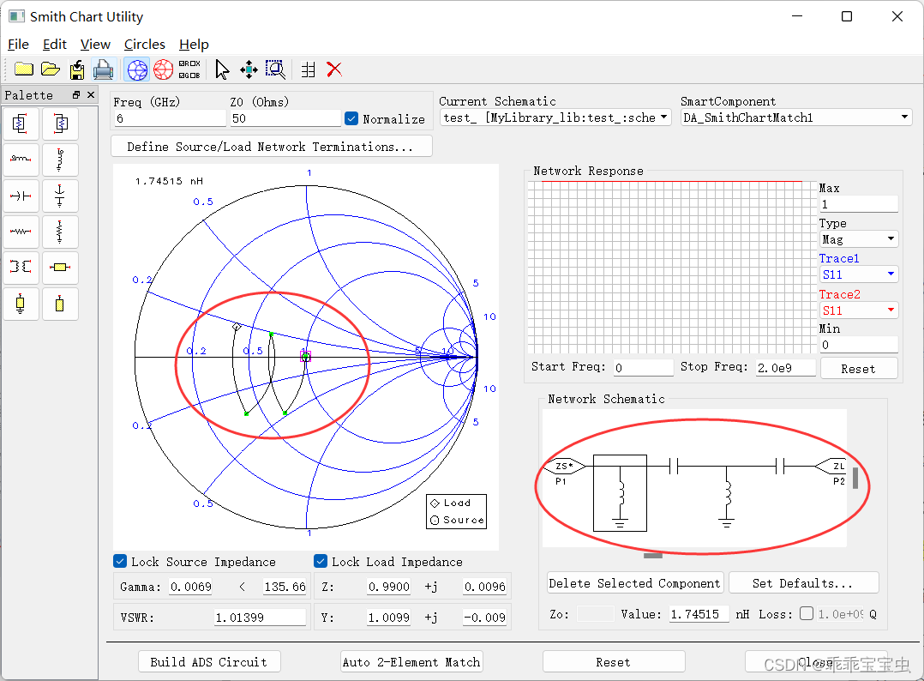Viewport: 924px width, 681px height.
Task: Click the Stop Freq input field
Action: tap(786, 367)
